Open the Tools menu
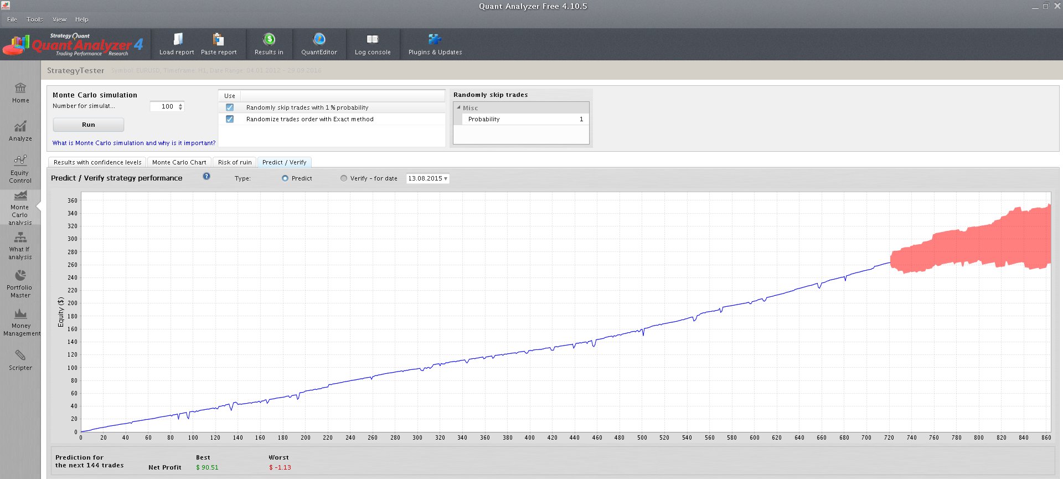Screen dimensions: 1063x479 (34, 19)
